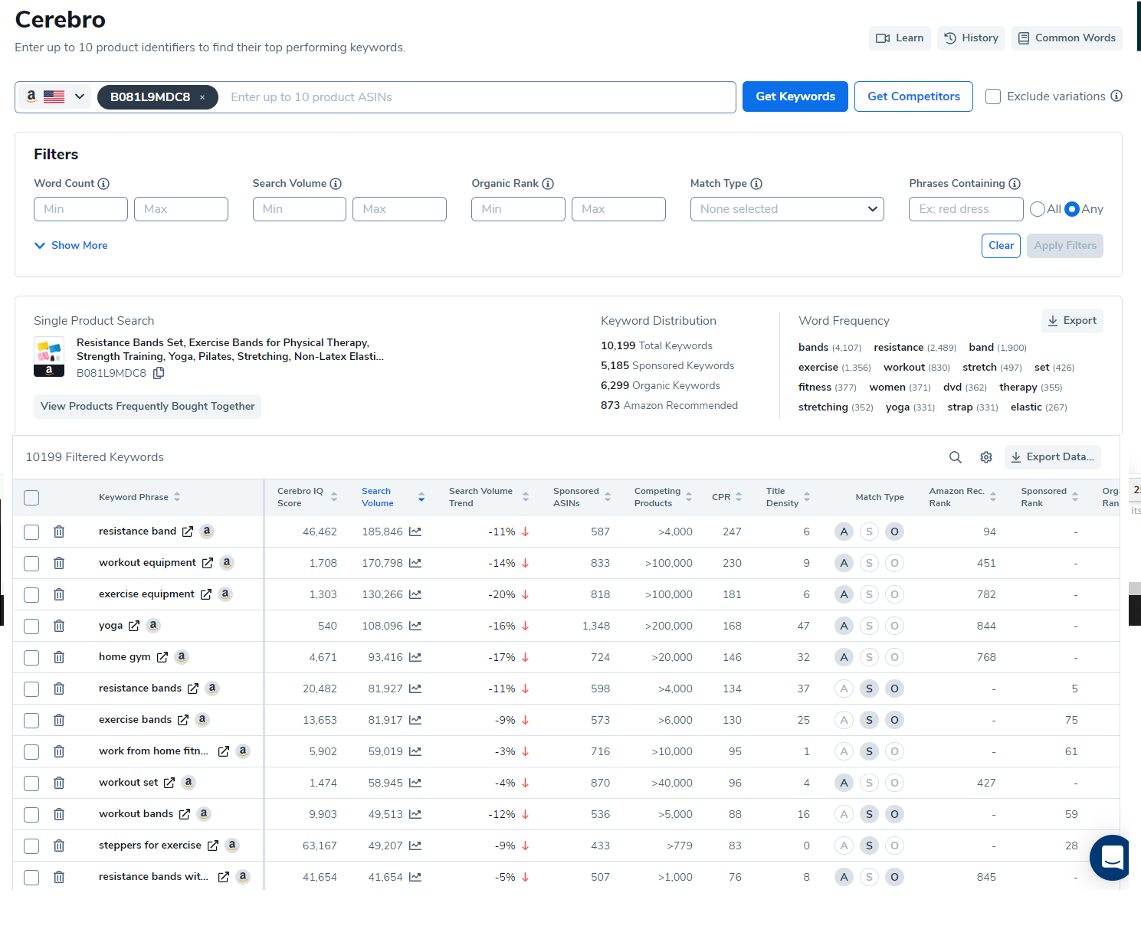
Task: Open Export Data menu
Action: [1053, 457]
